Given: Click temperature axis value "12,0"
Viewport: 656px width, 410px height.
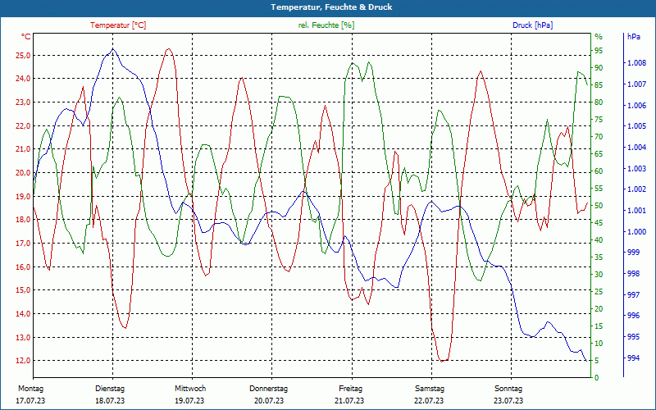Looking at the screenshot, I should pyautogui.click(x=23, y=361).
